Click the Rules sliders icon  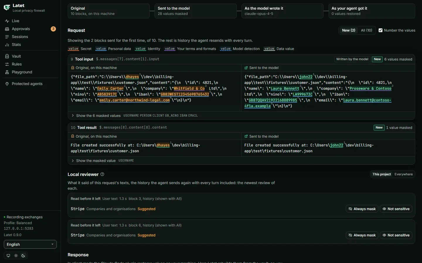point(7,64)
